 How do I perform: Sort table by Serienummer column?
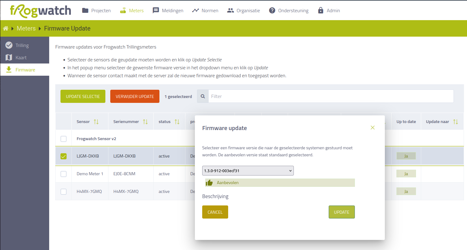tap(145, 122)
